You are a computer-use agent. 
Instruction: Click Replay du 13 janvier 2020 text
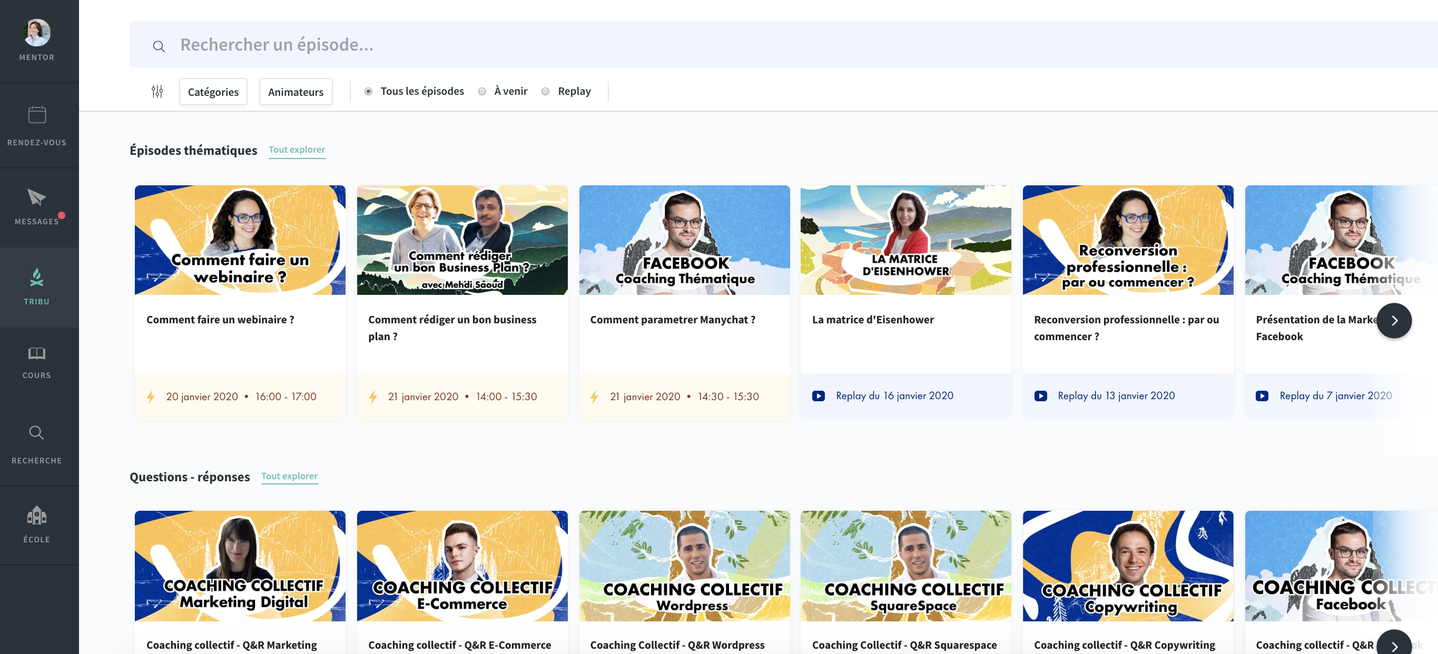1117,395
